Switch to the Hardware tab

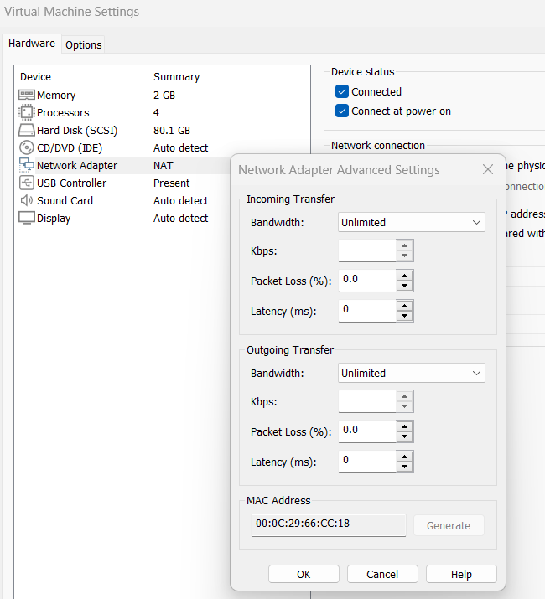[32, 44]
